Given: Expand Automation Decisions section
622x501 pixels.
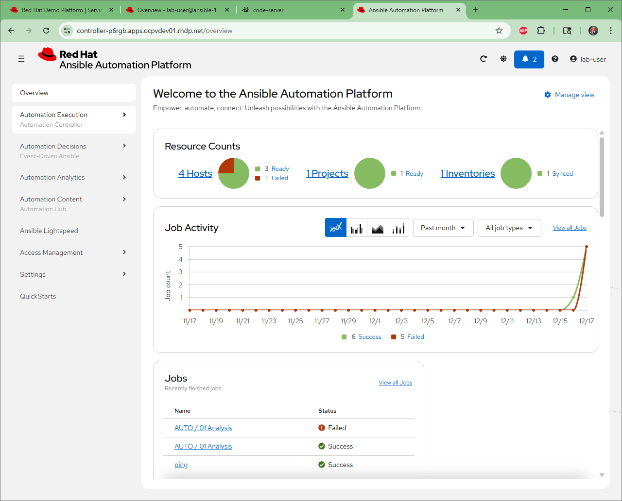Looking at the screenshot, I should (74, 151).
